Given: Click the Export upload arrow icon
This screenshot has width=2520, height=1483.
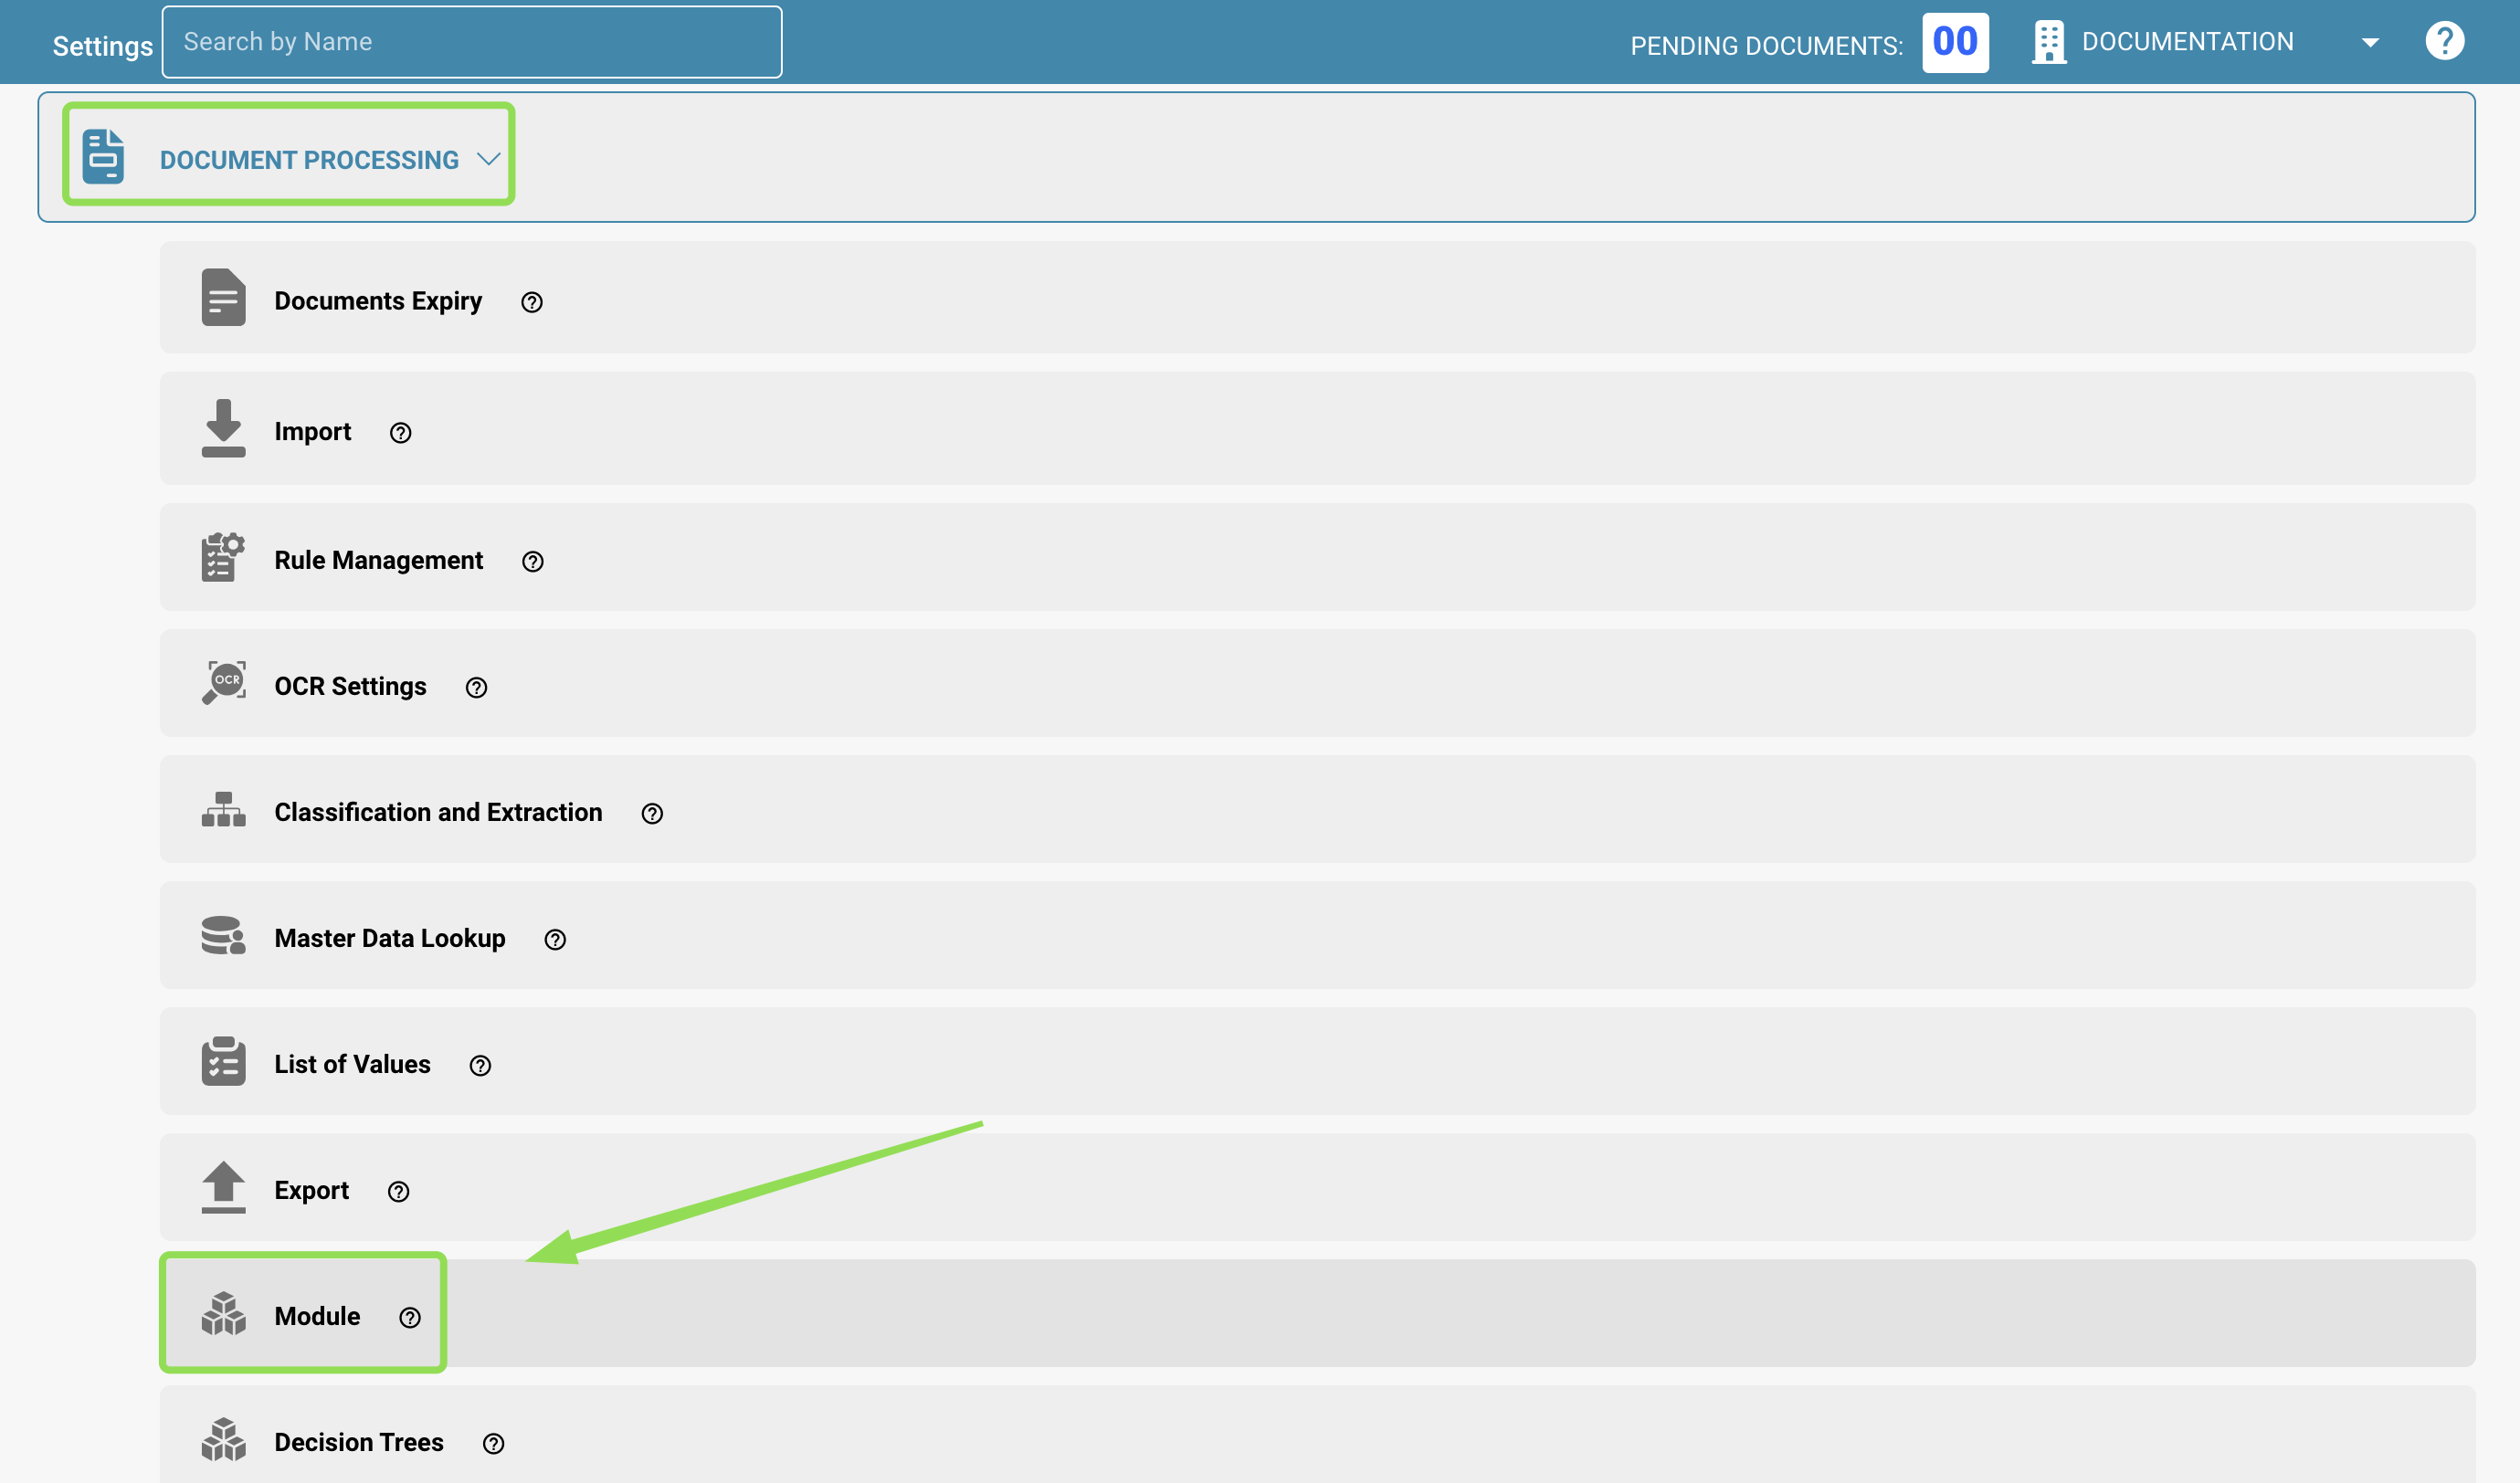Looking at the screenshot, I should pos(223,1187).
